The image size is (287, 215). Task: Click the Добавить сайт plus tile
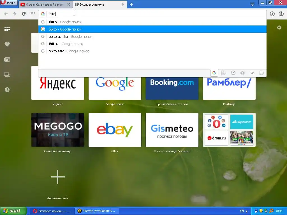click(58, 177)
